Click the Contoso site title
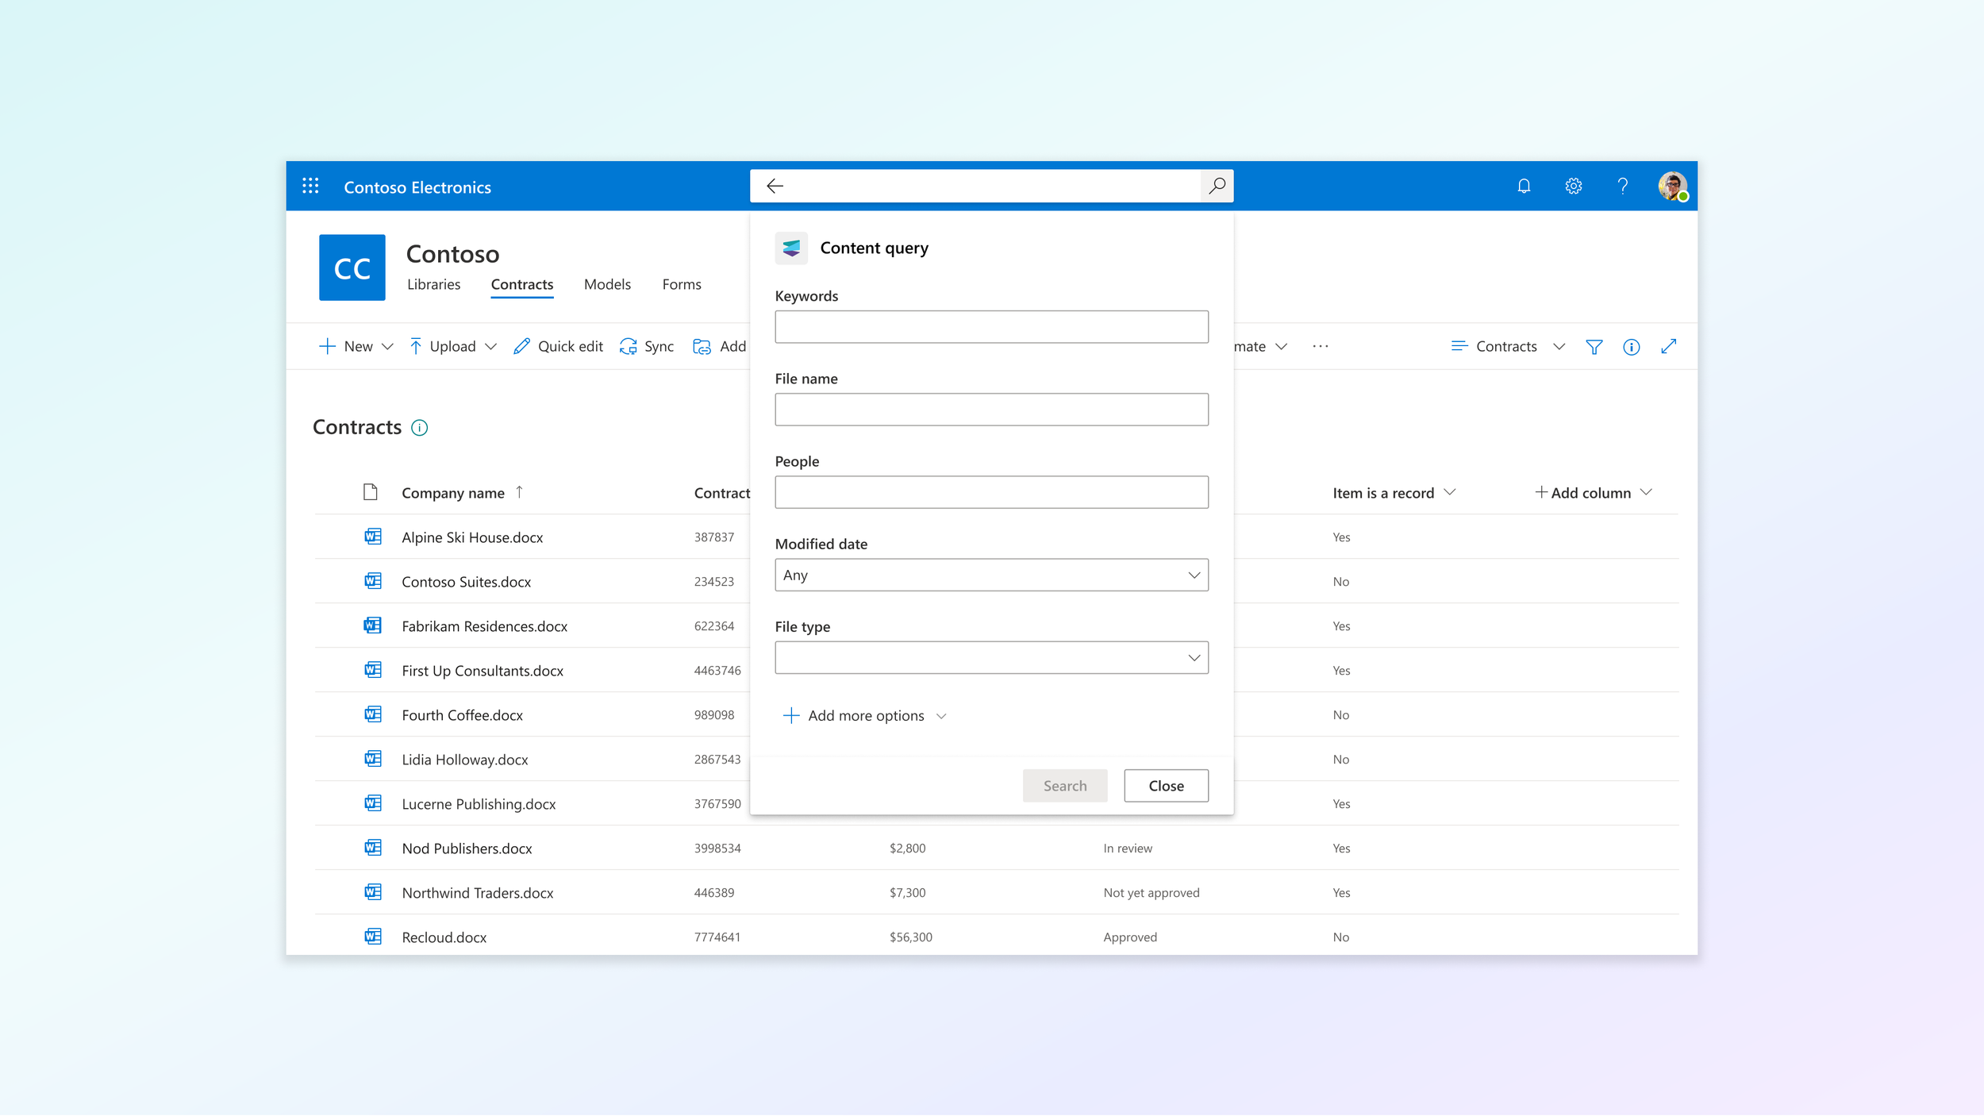The image size is (1984, 1116). pos(452,254)
